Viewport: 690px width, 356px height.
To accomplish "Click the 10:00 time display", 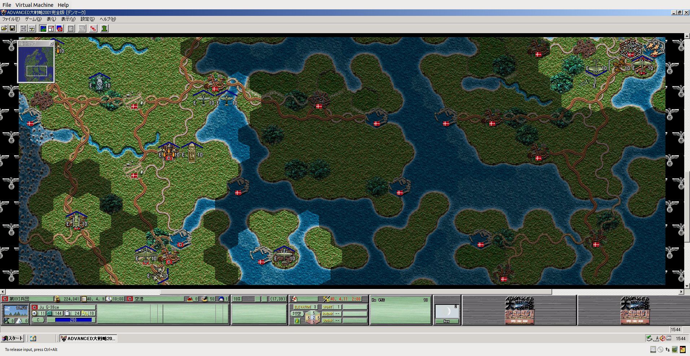I will point(118,299).
